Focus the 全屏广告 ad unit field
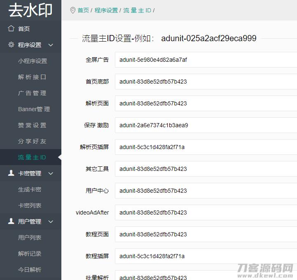 coord(206,60)
